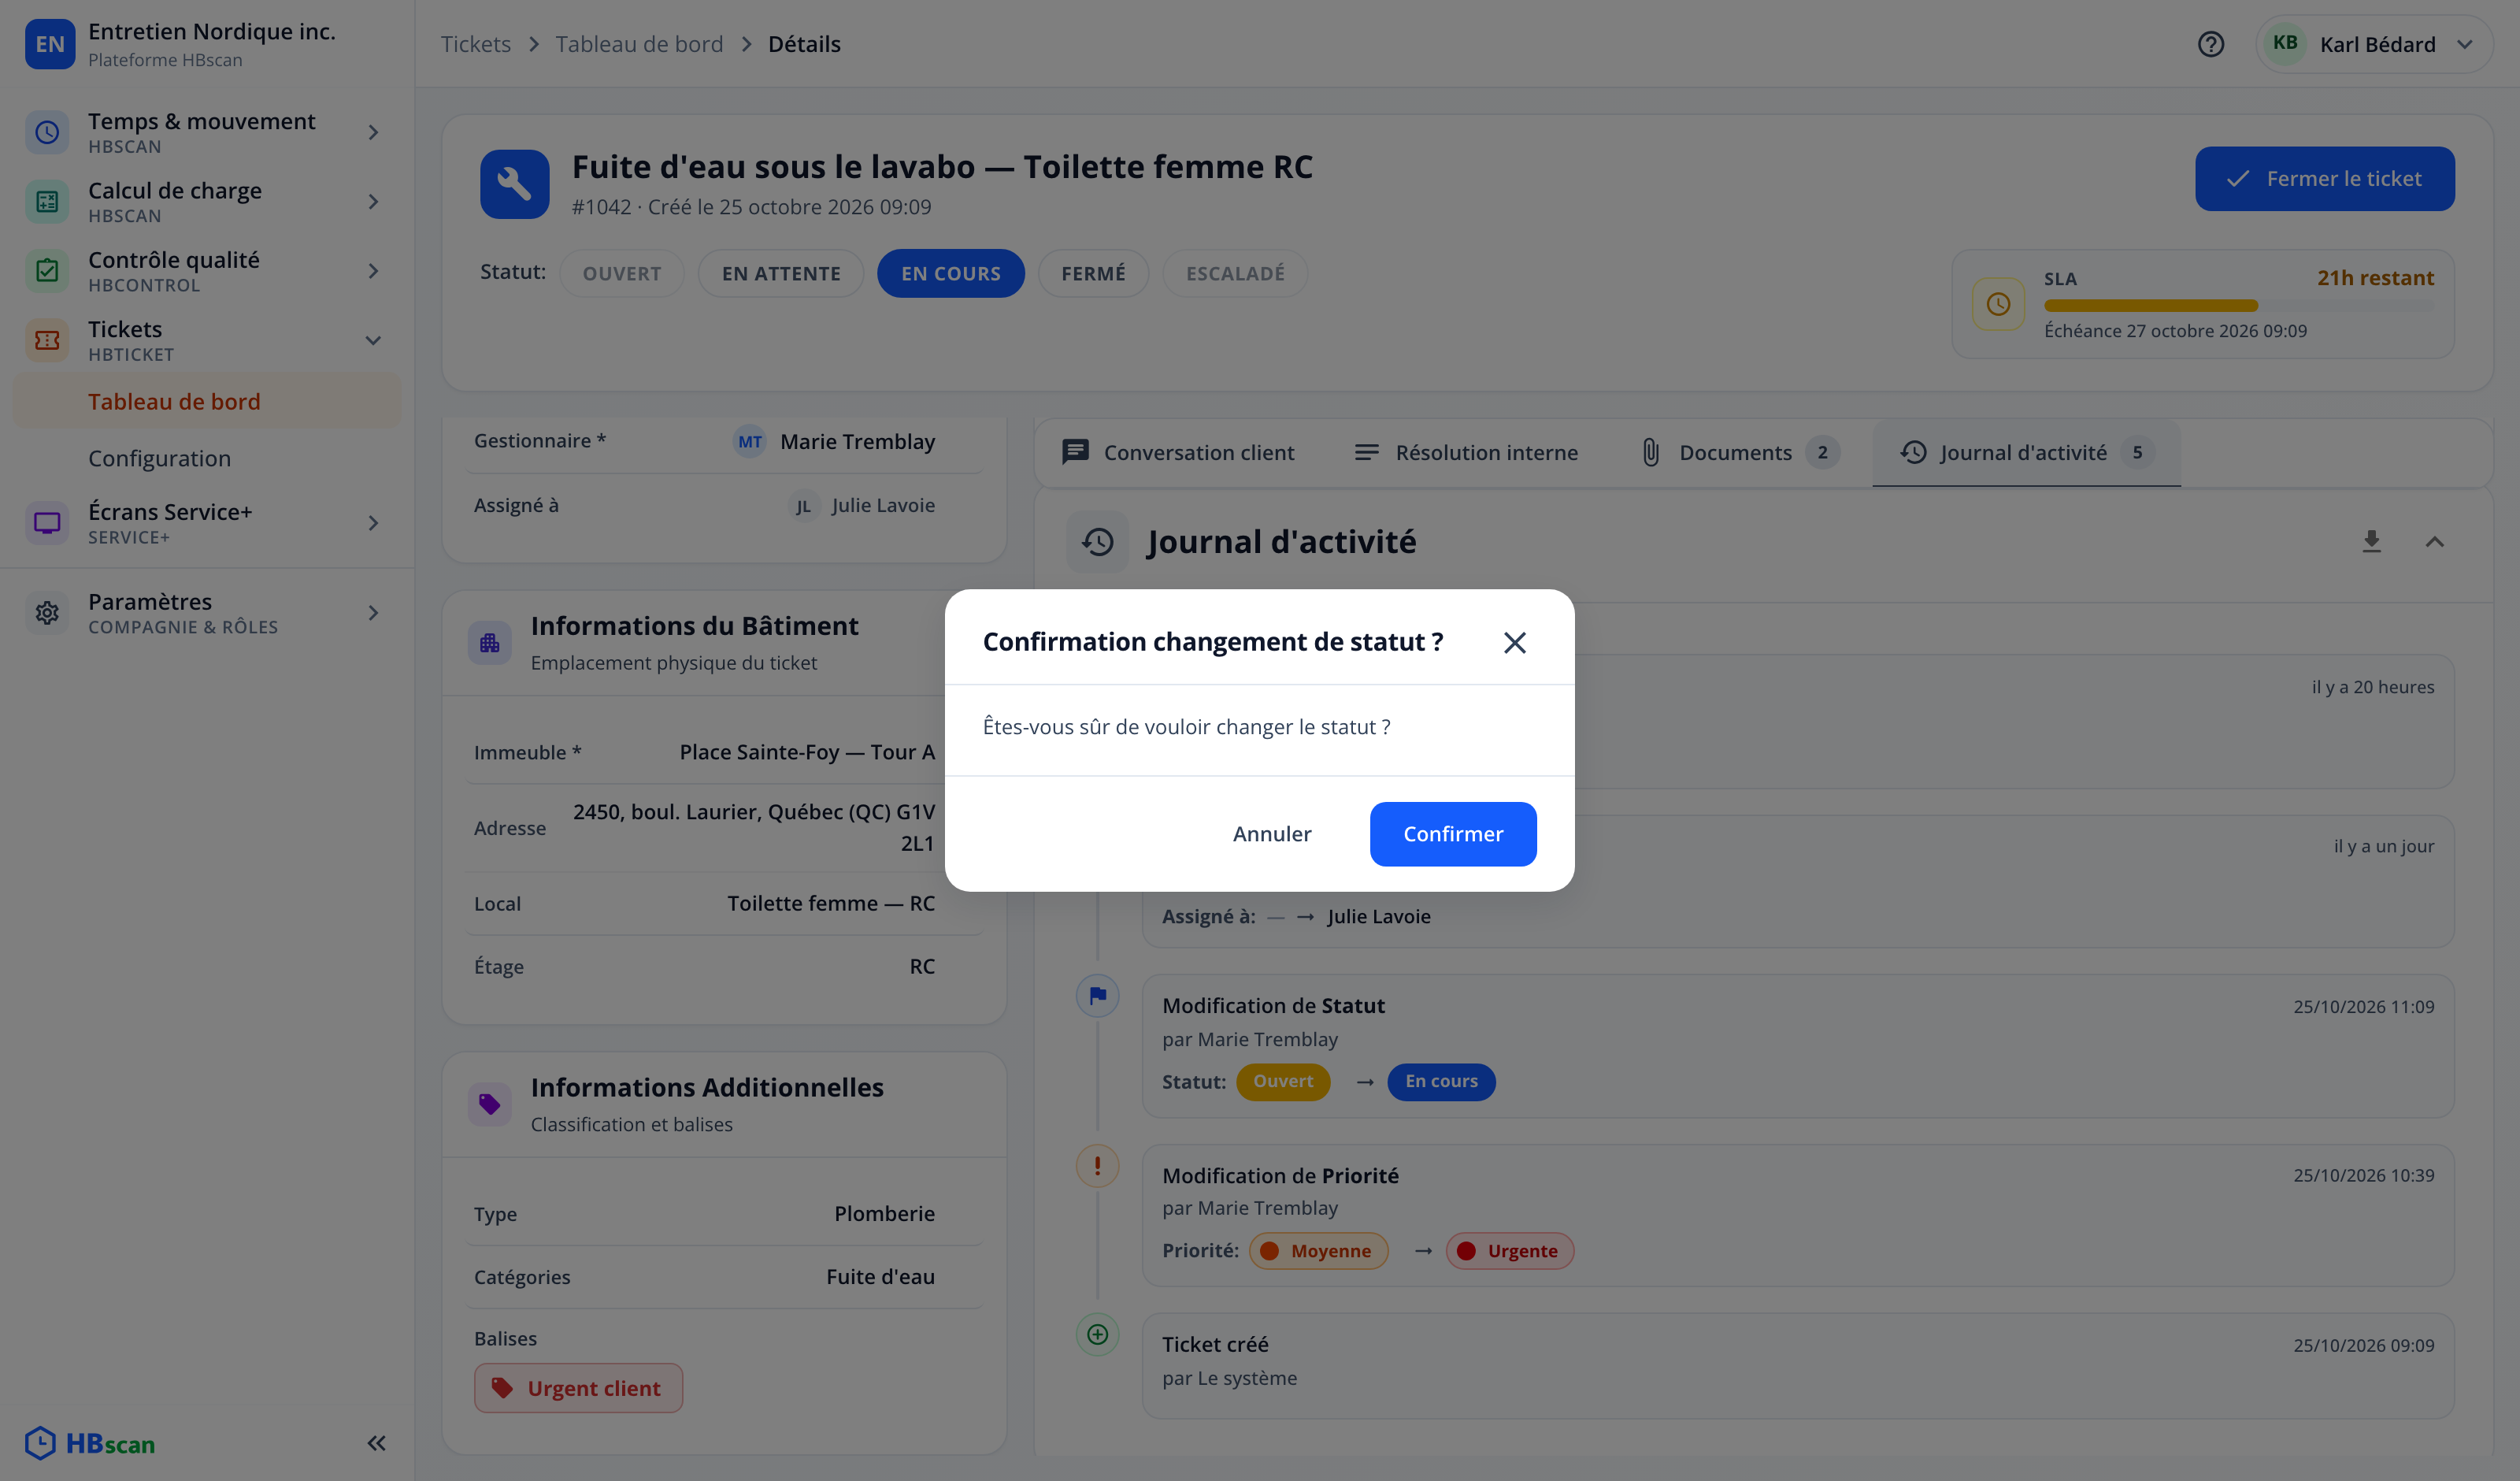2520x1481 pixels.
Task: Expand Temps & mouvement submenu chevron
Action: 373,132
